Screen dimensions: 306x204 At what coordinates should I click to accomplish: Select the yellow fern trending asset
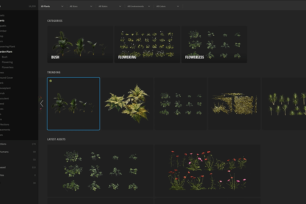pos(127,104)
